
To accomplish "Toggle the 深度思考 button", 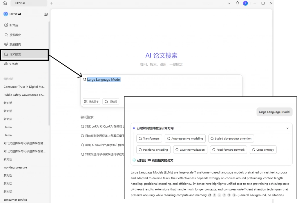I will click(x=91, y=101).
